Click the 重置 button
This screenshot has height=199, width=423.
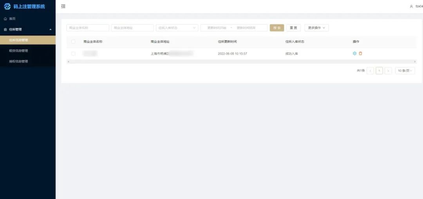click(x=293, y=28)
